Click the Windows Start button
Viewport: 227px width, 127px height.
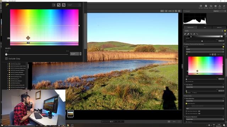[x=2, y=126]
